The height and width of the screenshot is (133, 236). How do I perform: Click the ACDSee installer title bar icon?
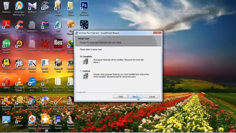tap(77, 33)
